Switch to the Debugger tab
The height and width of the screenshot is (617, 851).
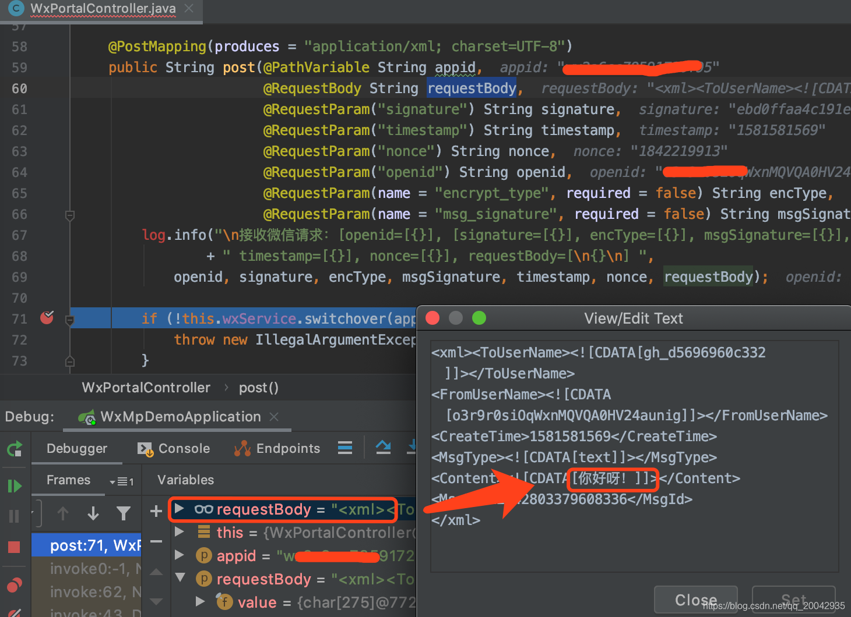[76, 448]
